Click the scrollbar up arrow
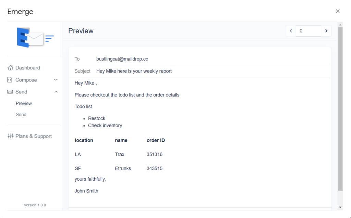The width and height of the screenshot is (351, 218). [340, 25]
